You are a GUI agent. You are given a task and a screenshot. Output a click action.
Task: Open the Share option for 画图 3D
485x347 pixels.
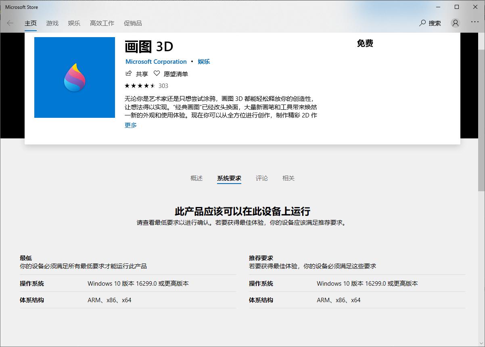coord(137,73)
